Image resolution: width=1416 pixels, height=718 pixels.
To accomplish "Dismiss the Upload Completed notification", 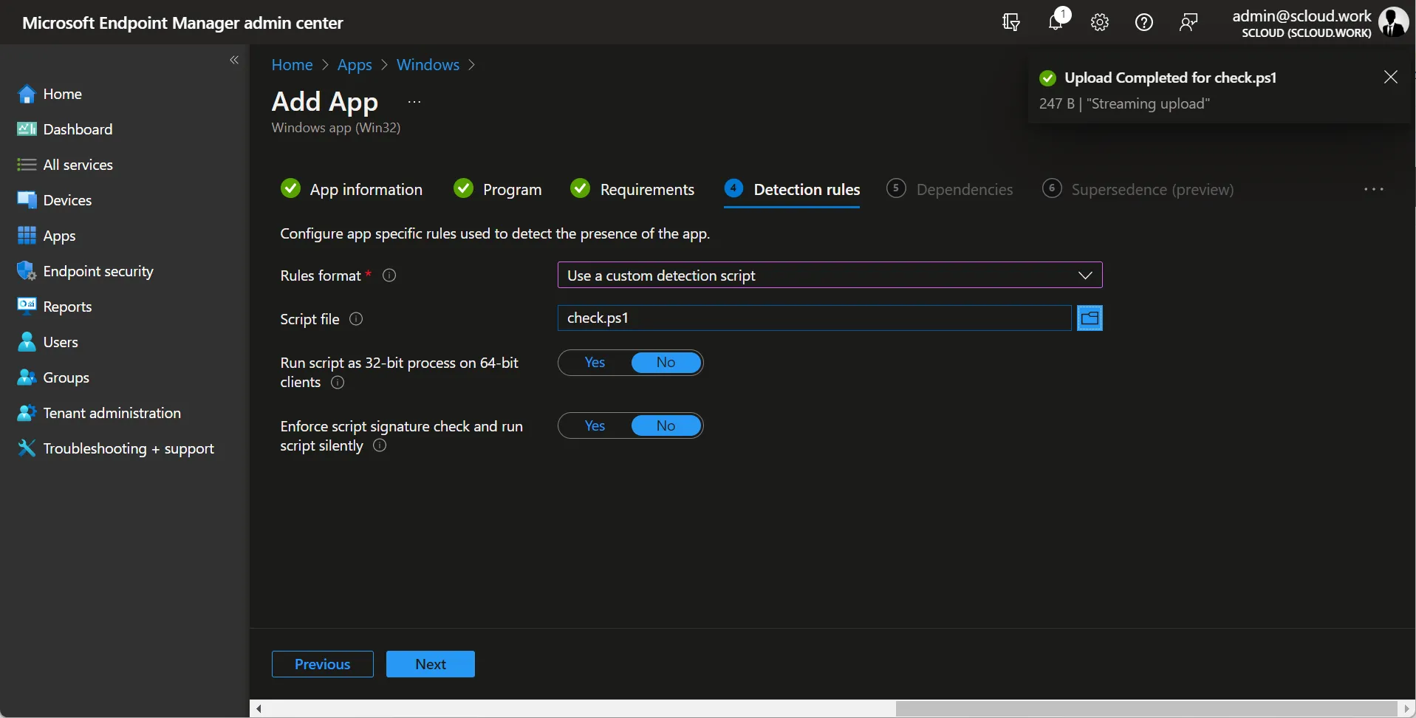I will point(1391,77).
